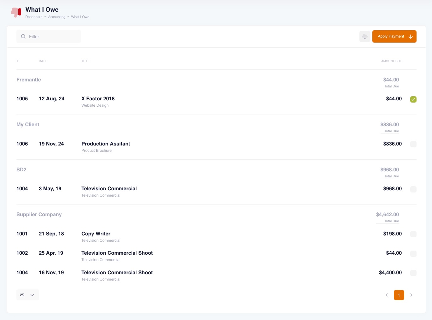This screenshot has width=432, height=320.
Task: Uncheck the X Factor 2018 checkbox
Action: coord(413,99)
